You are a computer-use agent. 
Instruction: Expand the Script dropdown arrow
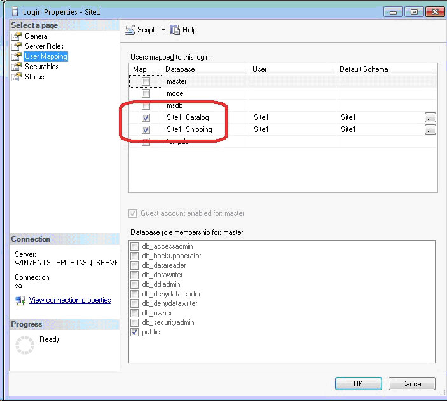point(163,30)
